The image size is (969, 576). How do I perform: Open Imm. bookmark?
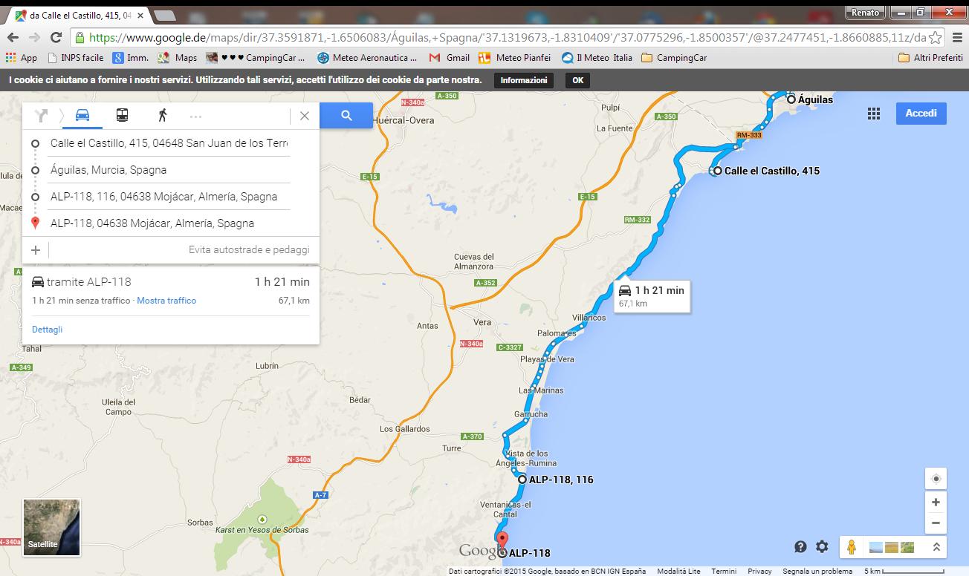coord(130,57)
